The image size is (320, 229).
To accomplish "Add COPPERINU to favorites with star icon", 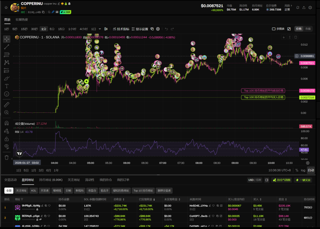I will (6, 8).
